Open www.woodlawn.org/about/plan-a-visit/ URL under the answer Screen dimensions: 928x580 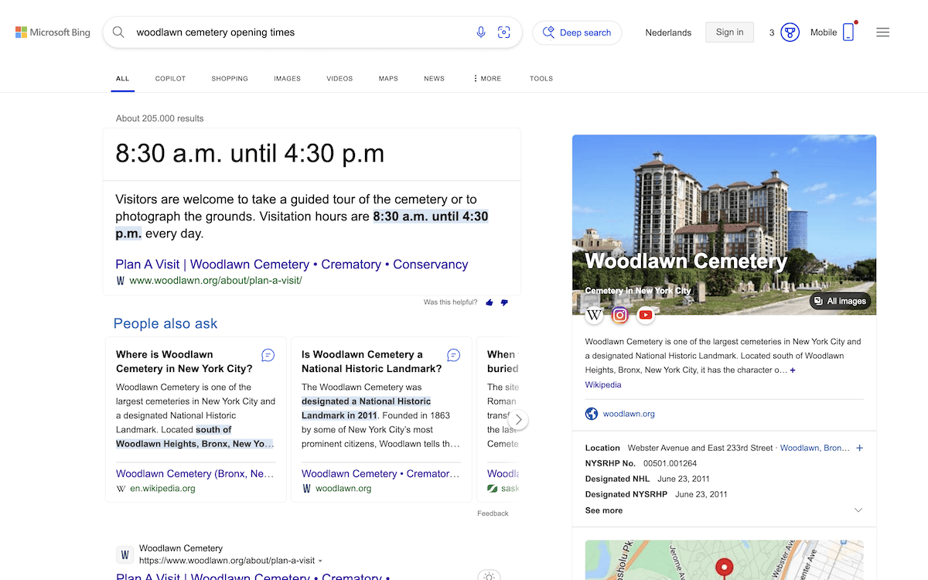click(215, 281)
